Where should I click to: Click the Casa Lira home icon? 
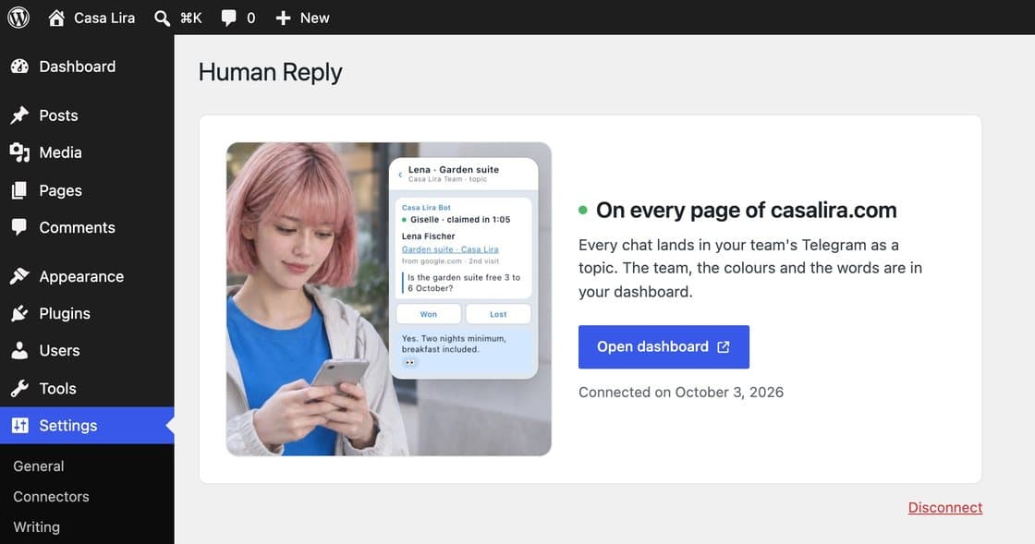[x=56, y=18]
